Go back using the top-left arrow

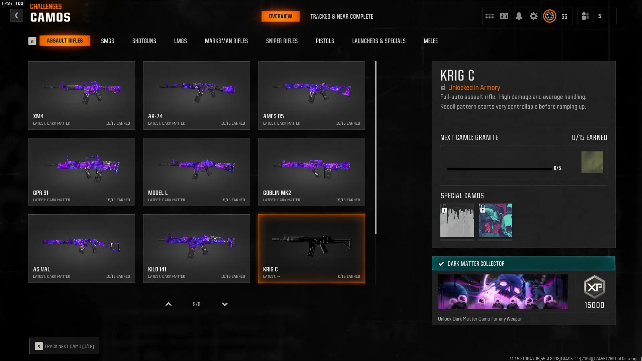coord(16,15)
